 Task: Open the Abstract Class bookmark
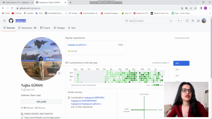tap(160, 13)
